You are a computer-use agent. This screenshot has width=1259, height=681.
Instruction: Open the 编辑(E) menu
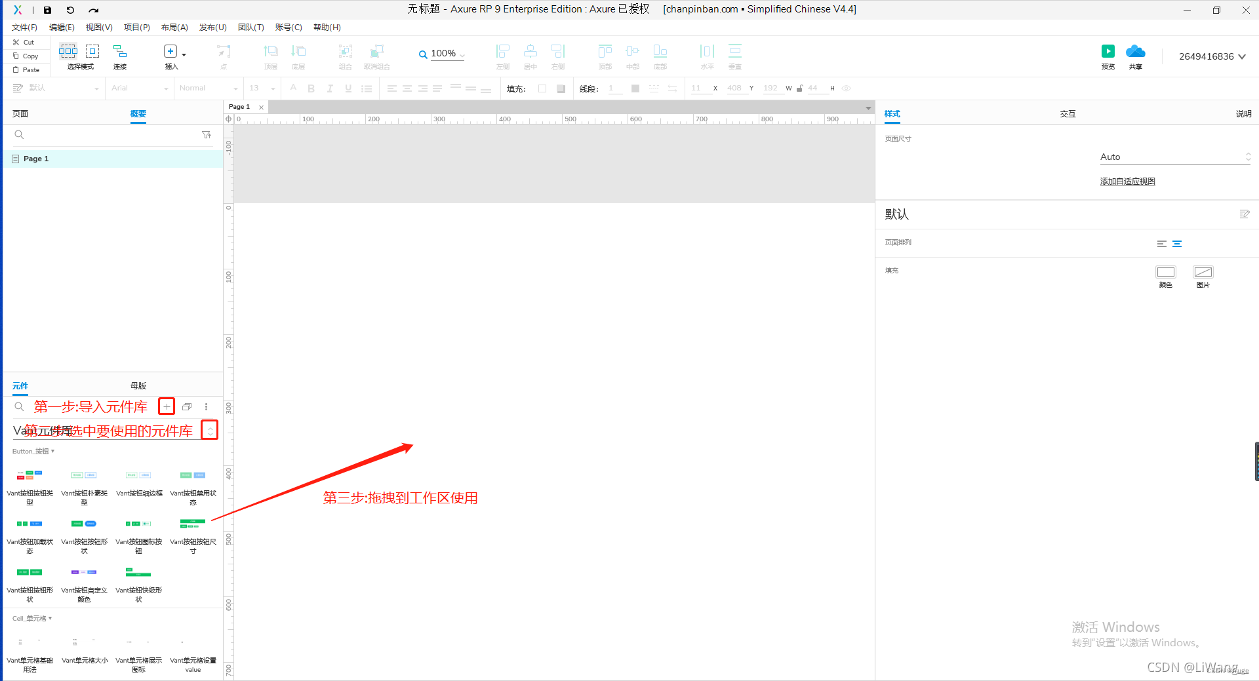pos(62,28)
